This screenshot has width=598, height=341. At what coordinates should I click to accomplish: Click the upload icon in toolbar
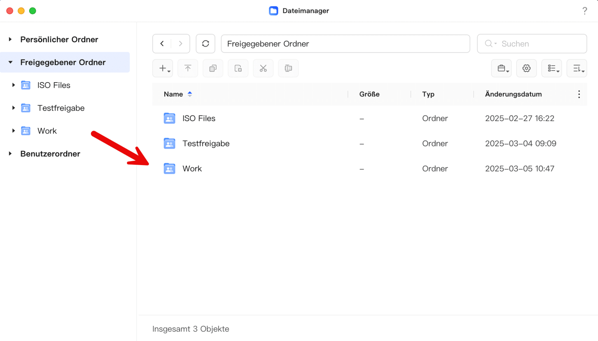click(188, 68)
